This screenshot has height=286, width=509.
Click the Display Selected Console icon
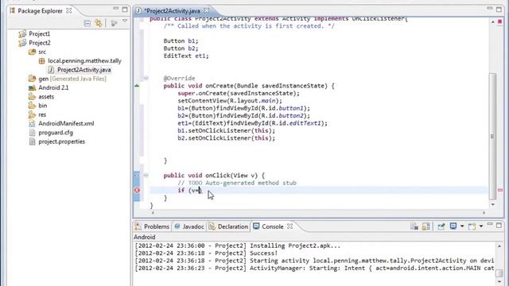[453, 226]
